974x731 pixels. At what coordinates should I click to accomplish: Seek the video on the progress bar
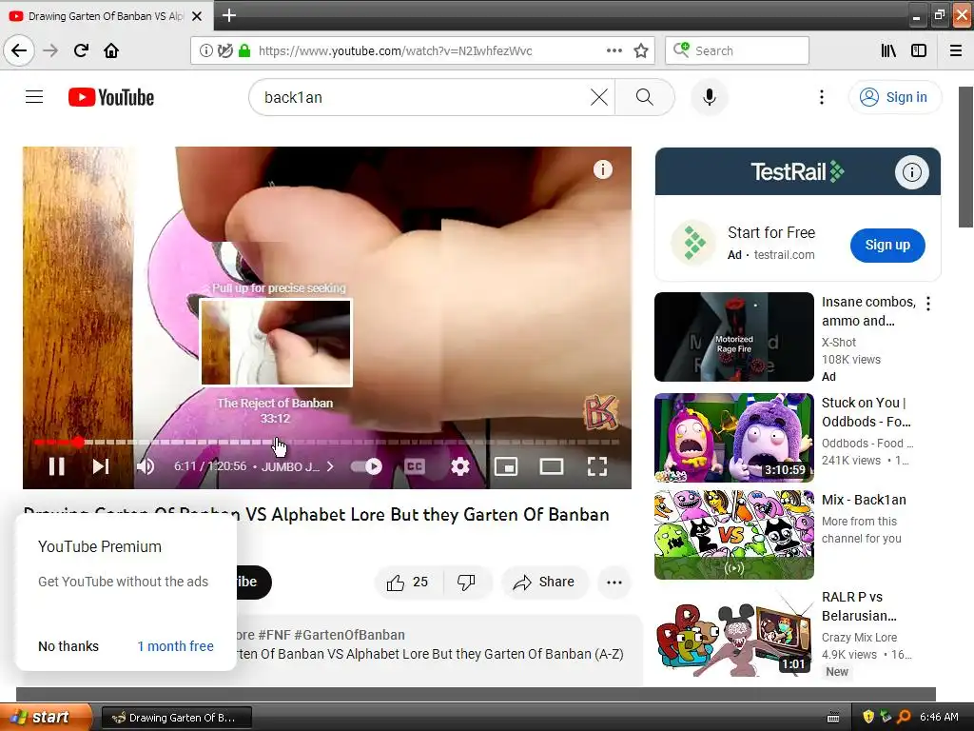click(327, 442)
